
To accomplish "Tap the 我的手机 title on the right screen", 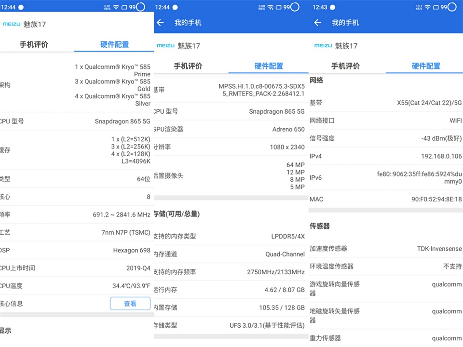I will [345, 23].
